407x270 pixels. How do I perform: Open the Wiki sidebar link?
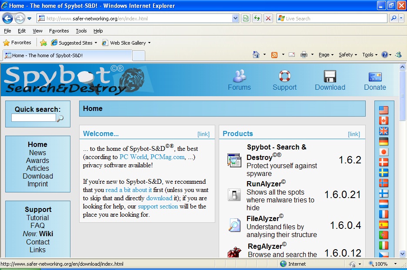click(x=46, y=234)
